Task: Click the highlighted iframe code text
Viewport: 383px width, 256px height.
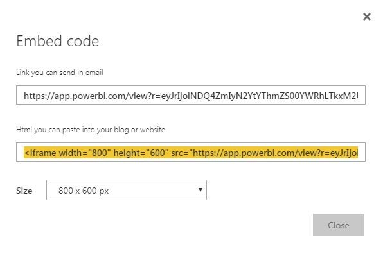Action: (191, 153)
